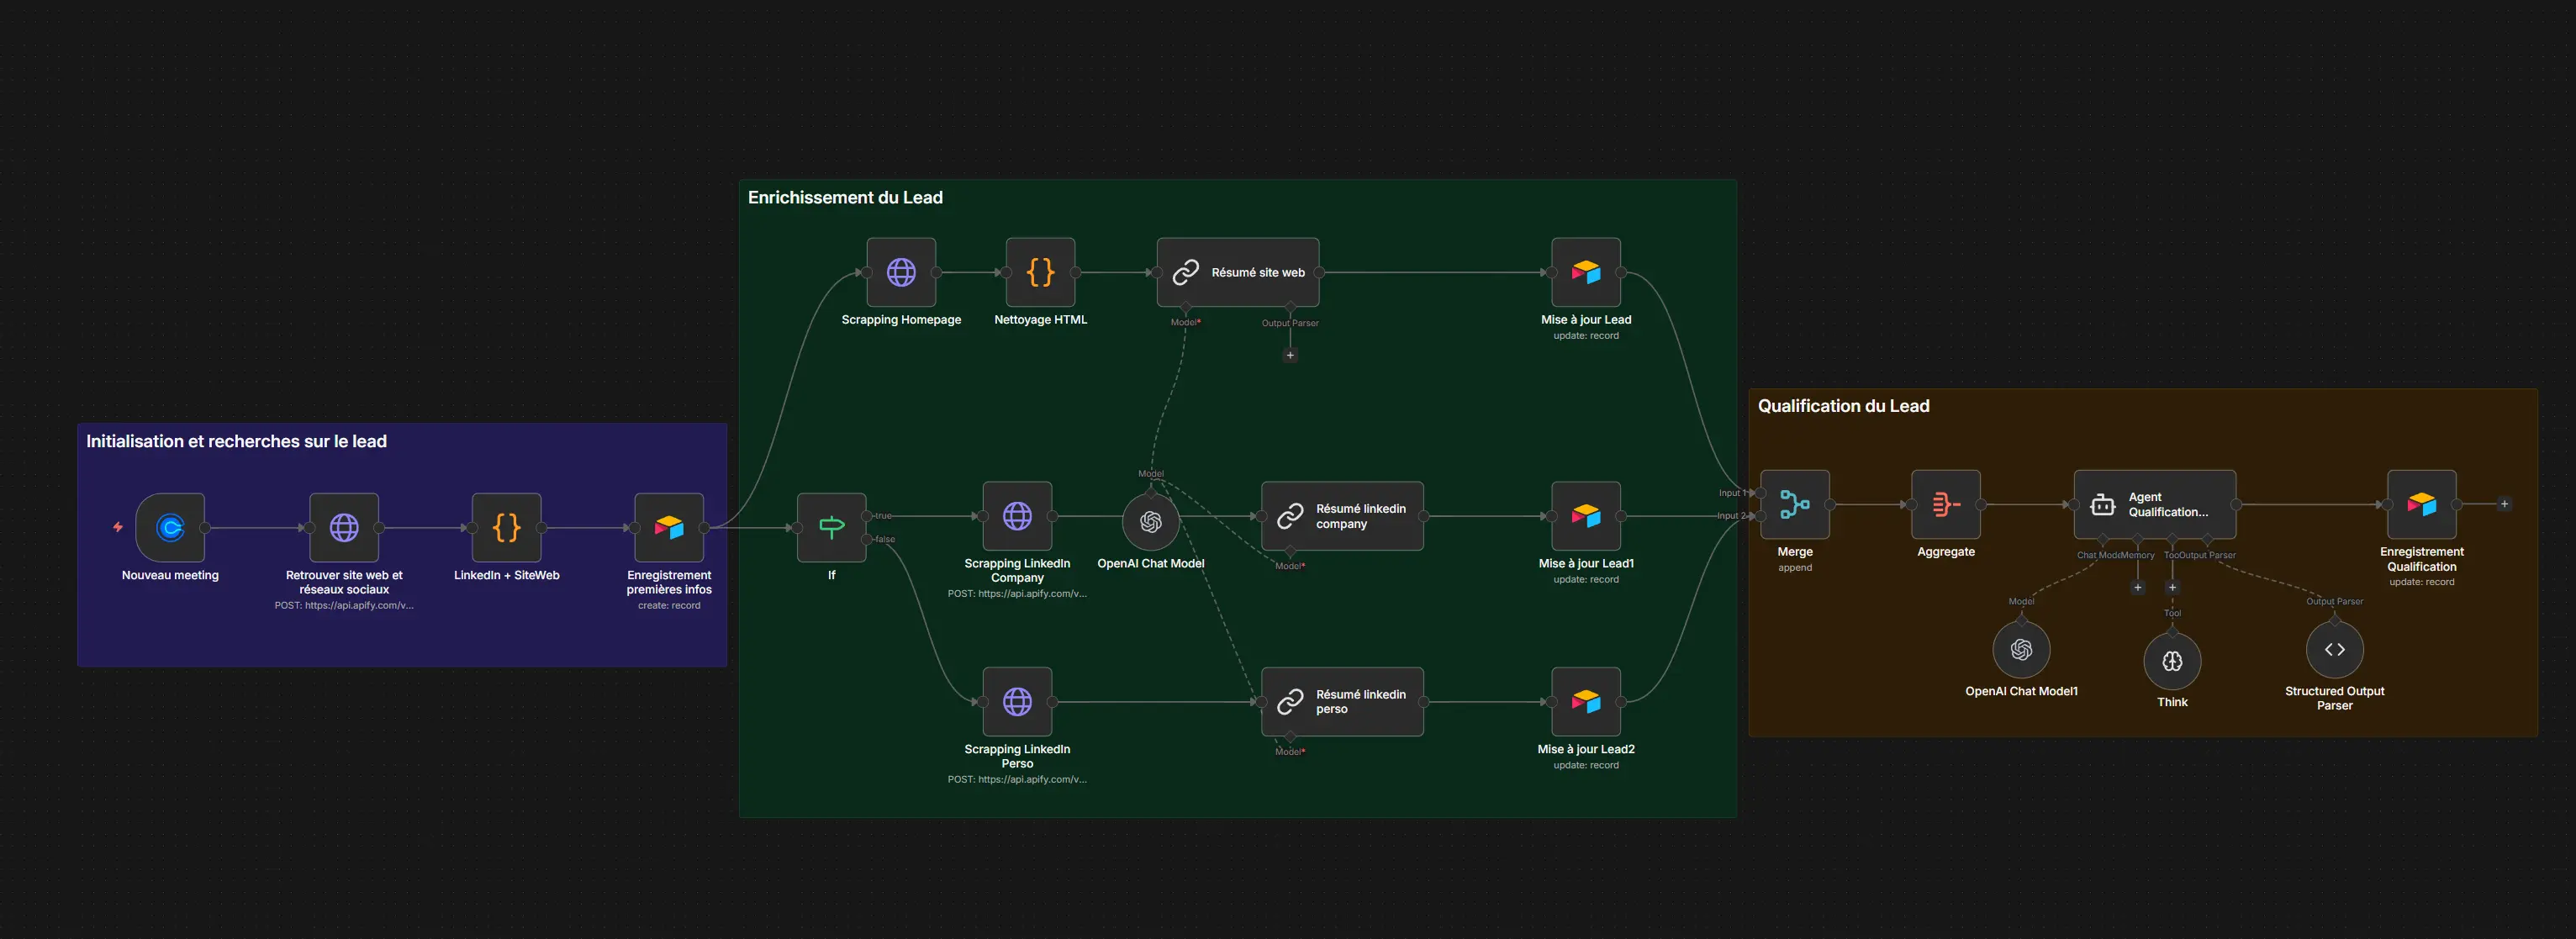The width and height of the screenshot is (2576, 939).
Task: Open the Nettoyage HTML code node
Action: [x=1040, y=272]
